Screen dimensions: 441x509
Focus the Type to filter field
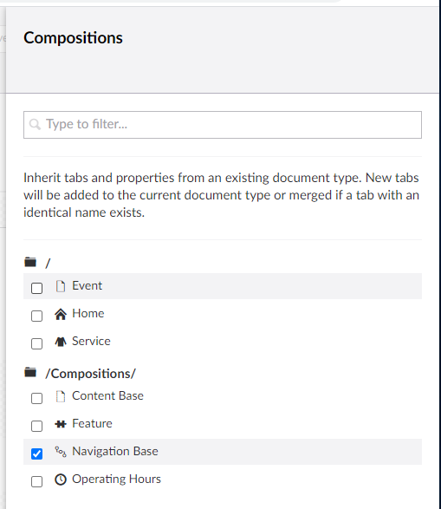click(x=223, y=125)
